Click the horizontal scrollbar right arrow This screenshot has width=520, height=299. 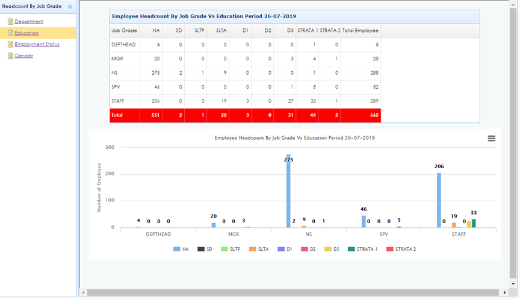504,293
